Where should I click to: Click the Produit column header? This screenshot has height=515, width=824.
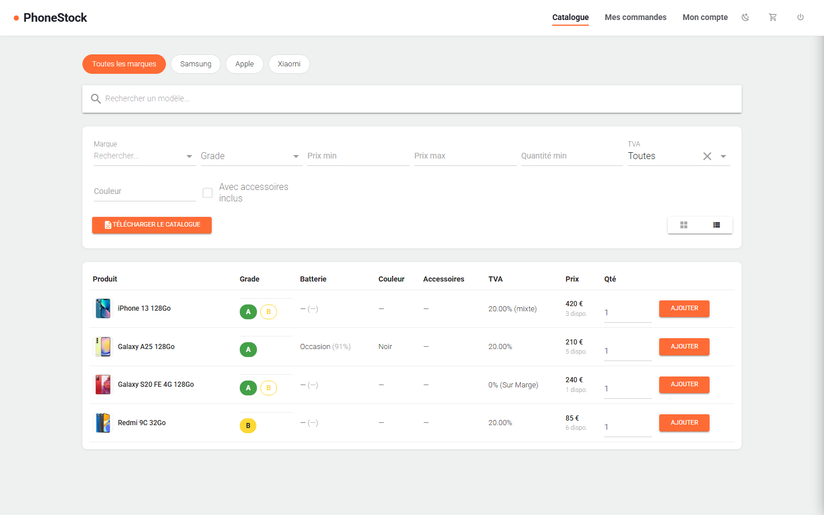(x=105, y=279)
